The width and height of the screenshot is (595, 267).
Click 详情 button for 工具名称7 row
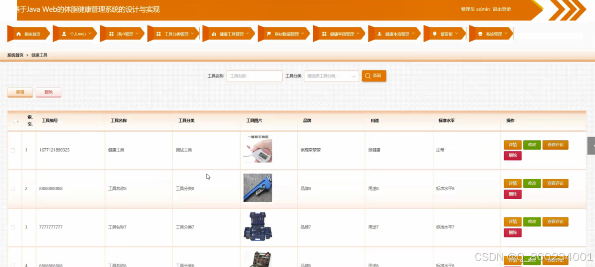point(512,222)
